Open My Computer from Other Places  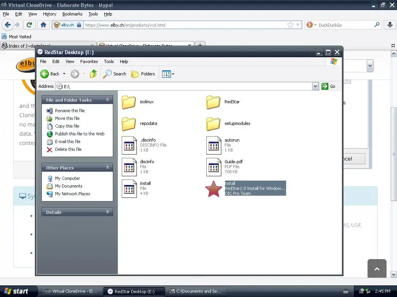click(67, 178)
